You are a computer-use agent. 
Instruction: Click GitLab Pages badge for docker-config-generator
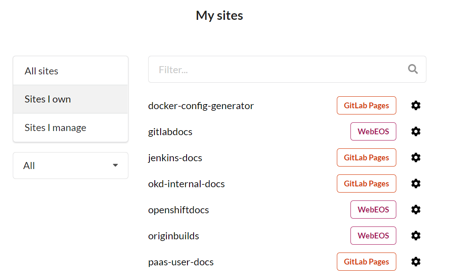pyautogui.click(x=367, y=105)
